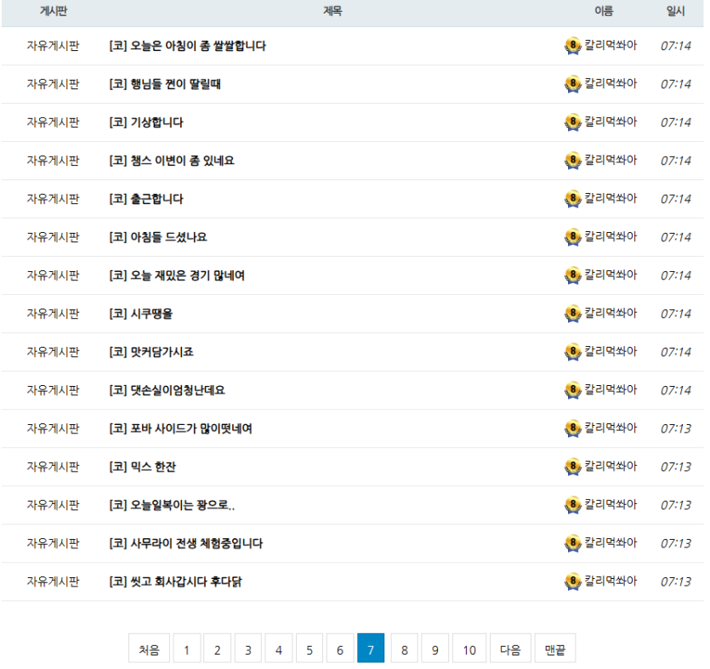Click level 8 medal icon in '기상합니다' row
Image resolution: width=710 pixels, height=669 pixels.
573,122
